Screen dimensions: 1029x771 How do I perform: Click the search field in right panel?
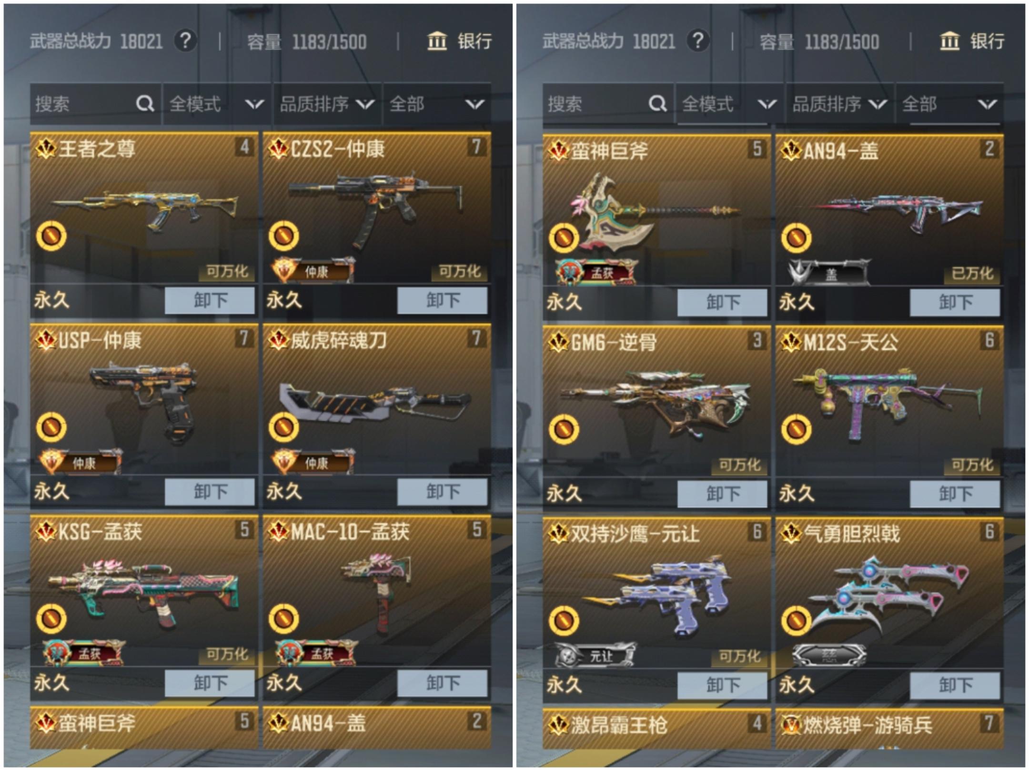point(608,104)
